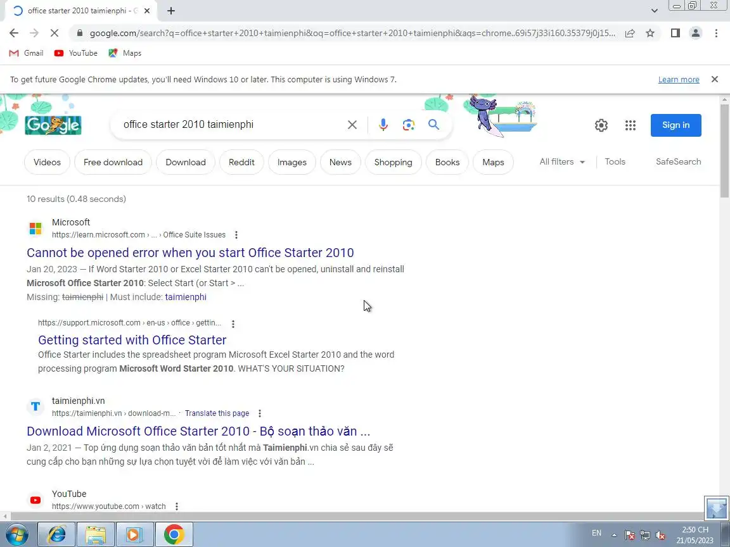Switch to Shopping results
The image size is (730, 547).
pos(394,162)
